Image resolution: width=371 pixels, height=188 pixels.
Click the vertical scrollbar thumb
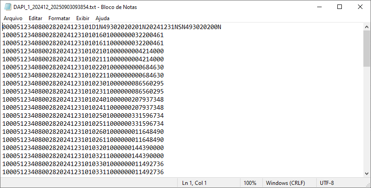pos(367,48)
